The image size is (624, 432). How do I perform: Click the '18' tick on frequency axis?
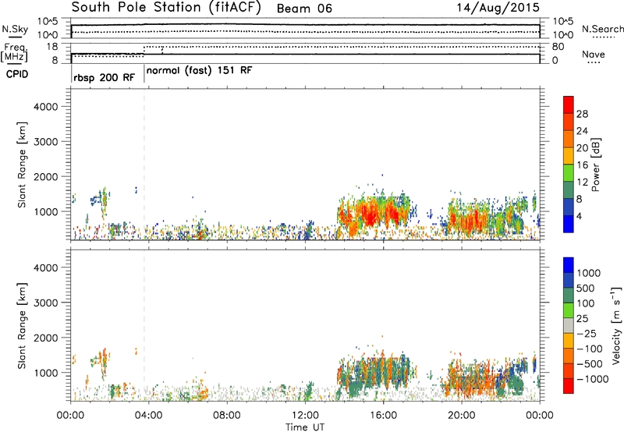click(51, 47)
